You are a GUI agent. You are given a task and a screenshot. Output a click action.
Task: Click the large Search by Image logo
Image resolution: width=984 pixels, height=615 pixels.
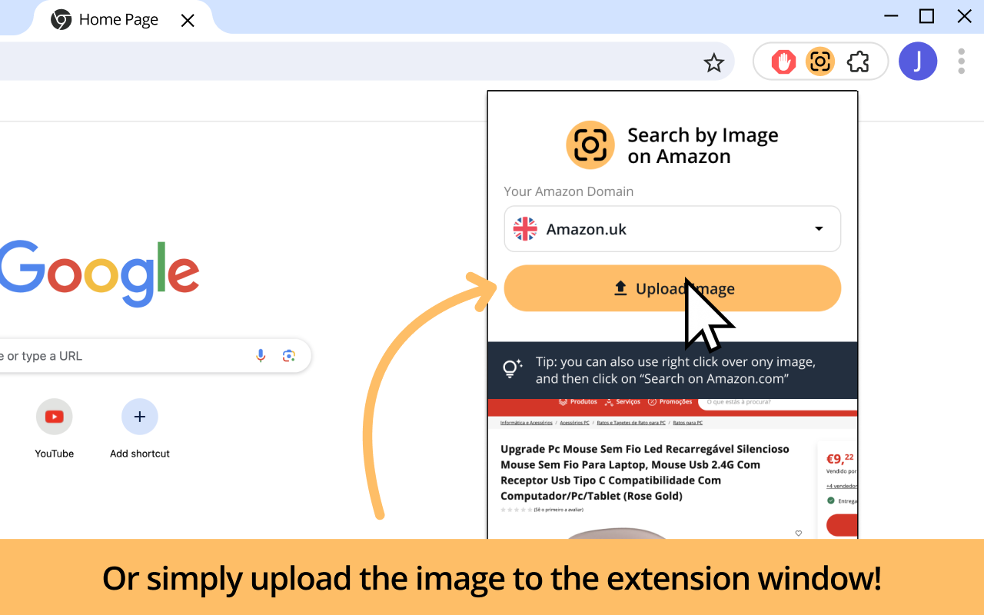590,145
